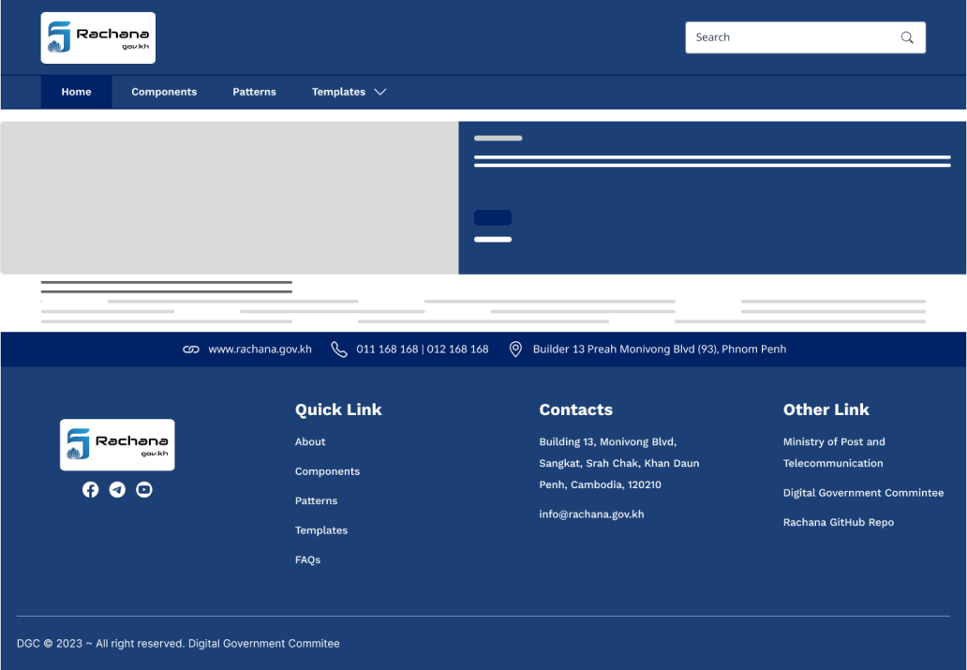
Task: Go to the Home tab
Action: (76, 92)
